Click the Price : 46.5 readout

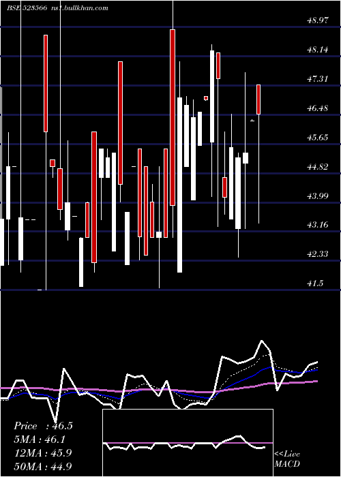coord(43,426)
